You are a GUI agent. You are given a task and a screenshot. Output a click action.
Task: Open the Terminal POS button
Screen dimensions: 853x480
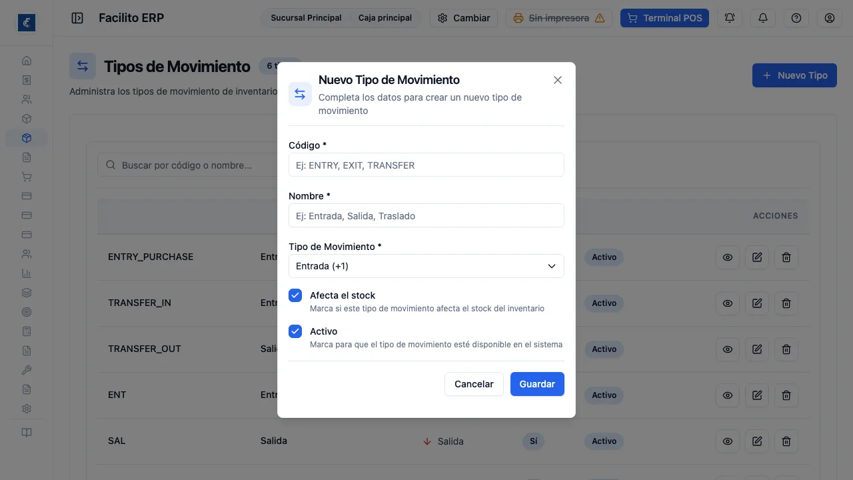(664, 18)
